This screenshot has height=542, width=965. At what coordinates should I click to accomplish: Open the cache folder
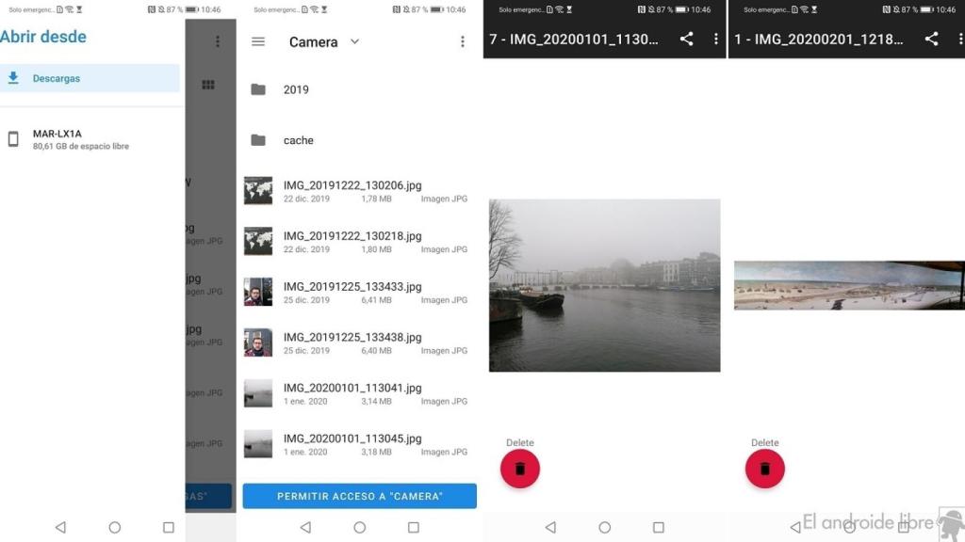pos(298,140)
